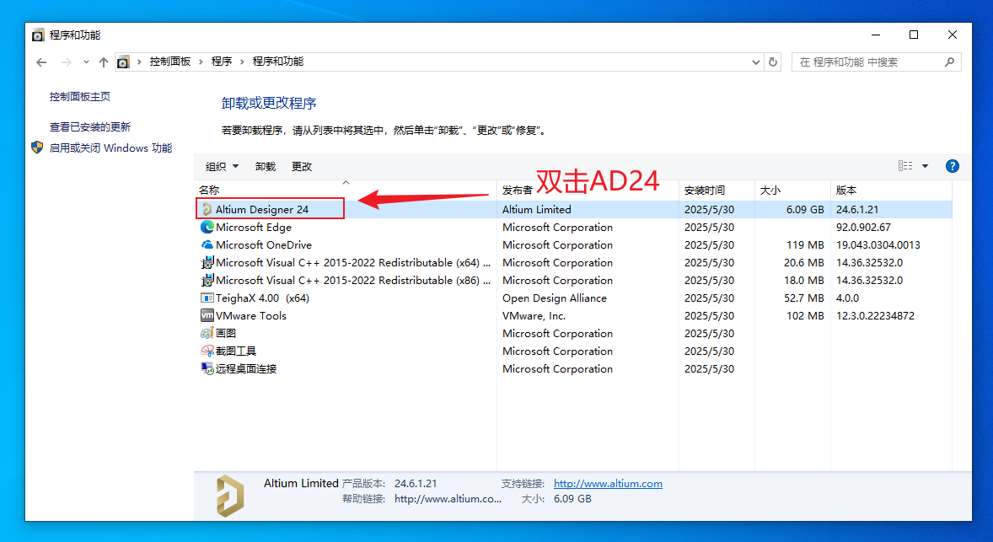This screenshot has width=993, height=542.
Task: Click the Open Design Alliance publisher cell
Action: tap(554, 298)
